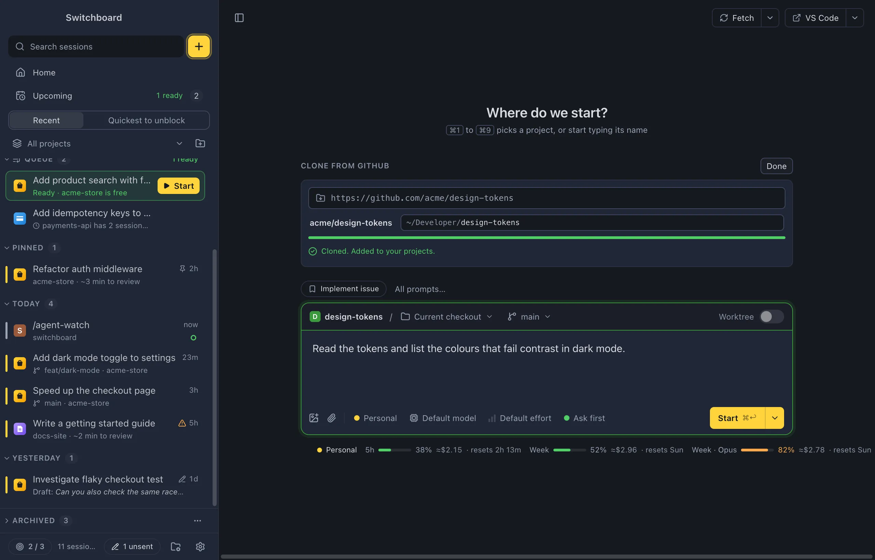Open the main branch dropdown
Image resolution: width=875 pixels, height=560 pixels.
click(x=529, y=317)
